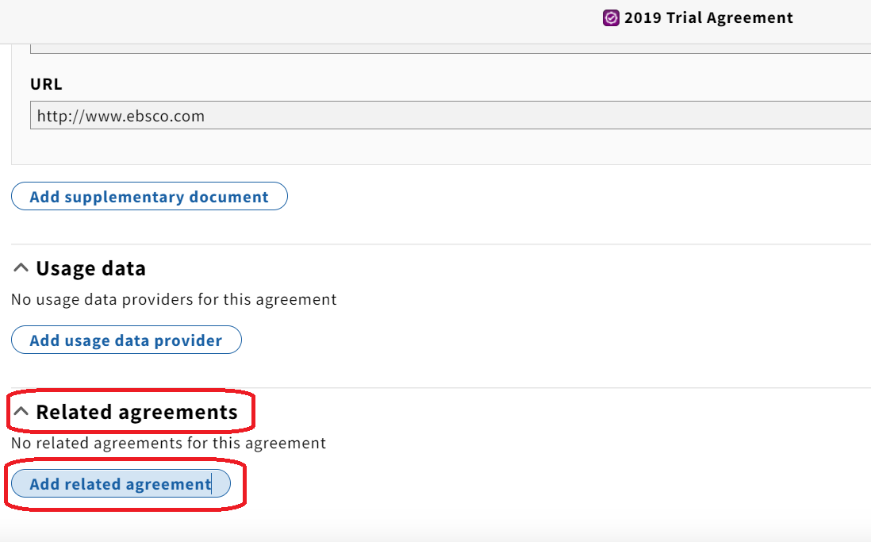Toggle the Related agreements heading text
This screenshot has height=542, width=871.
pyautogui.click(x=136, y=412)
